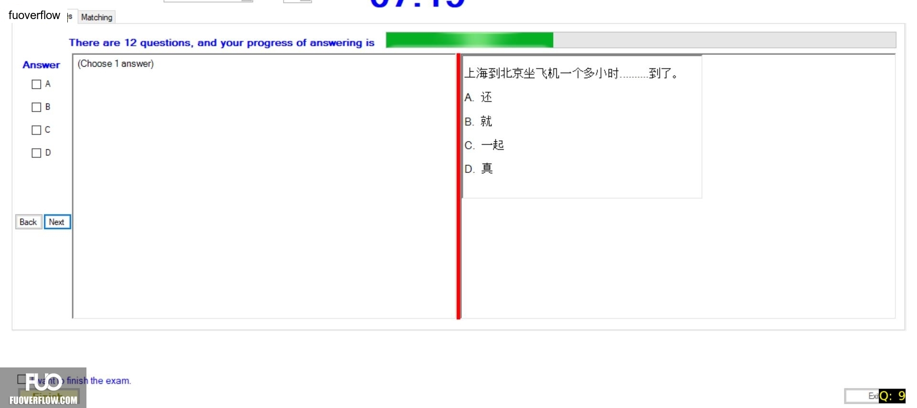Click the 'finish the exam' label
The image size is (917, 408).
tap(99, 381)
